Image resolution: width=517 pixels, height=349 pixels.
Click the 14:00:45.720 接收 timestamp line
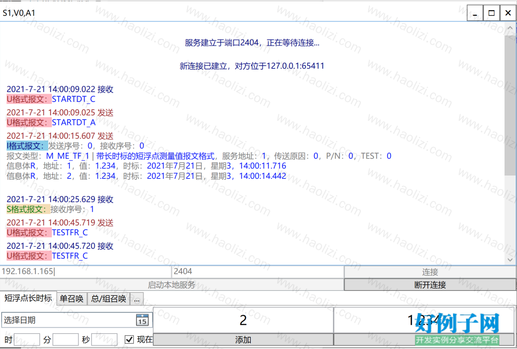click(x=60, y=246)
